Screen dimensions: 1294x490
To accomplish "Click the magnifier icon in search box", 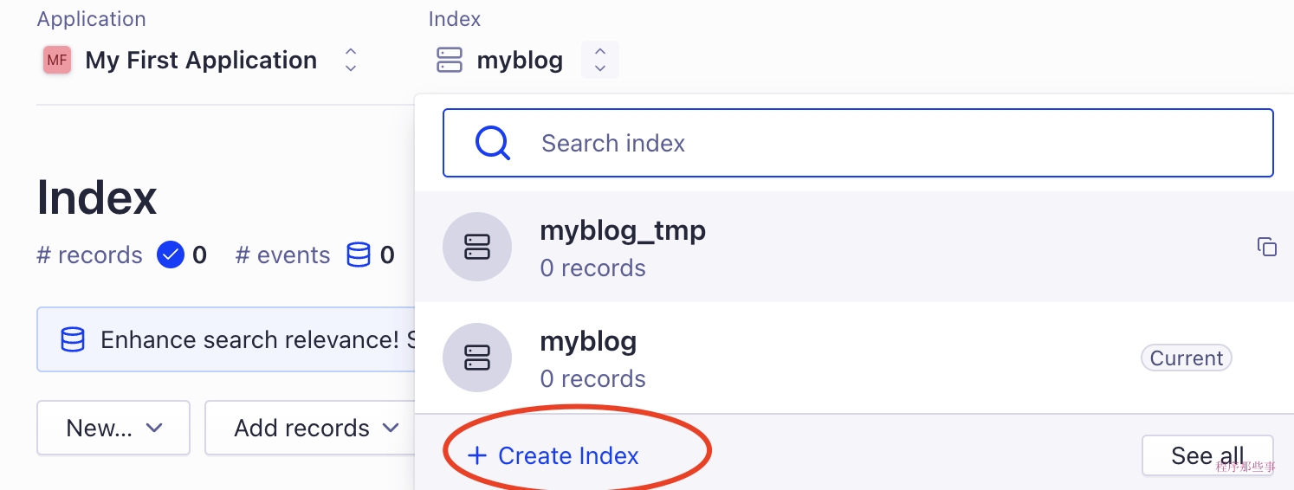I will [493, 143].
